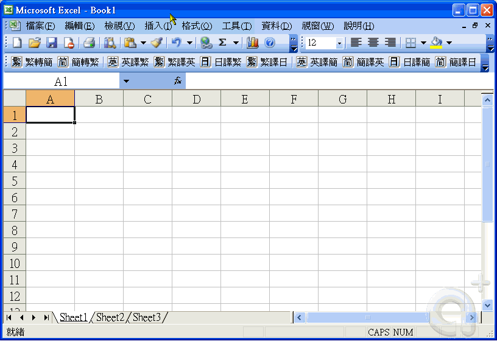Expand the fill color dropdown arrow
This screenshot has width=497, height=341.
449,43
